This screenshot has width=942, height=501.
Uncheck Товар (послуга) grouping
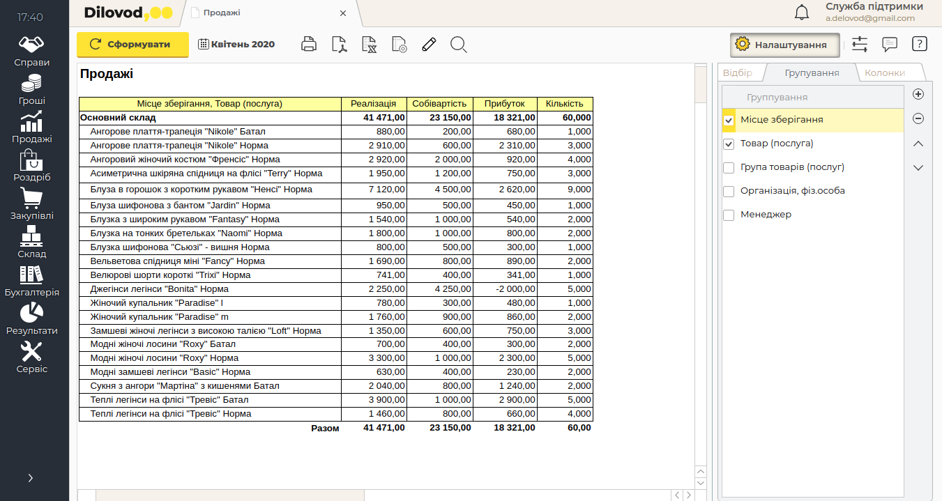pyautogui.click(x=729, y=144)
